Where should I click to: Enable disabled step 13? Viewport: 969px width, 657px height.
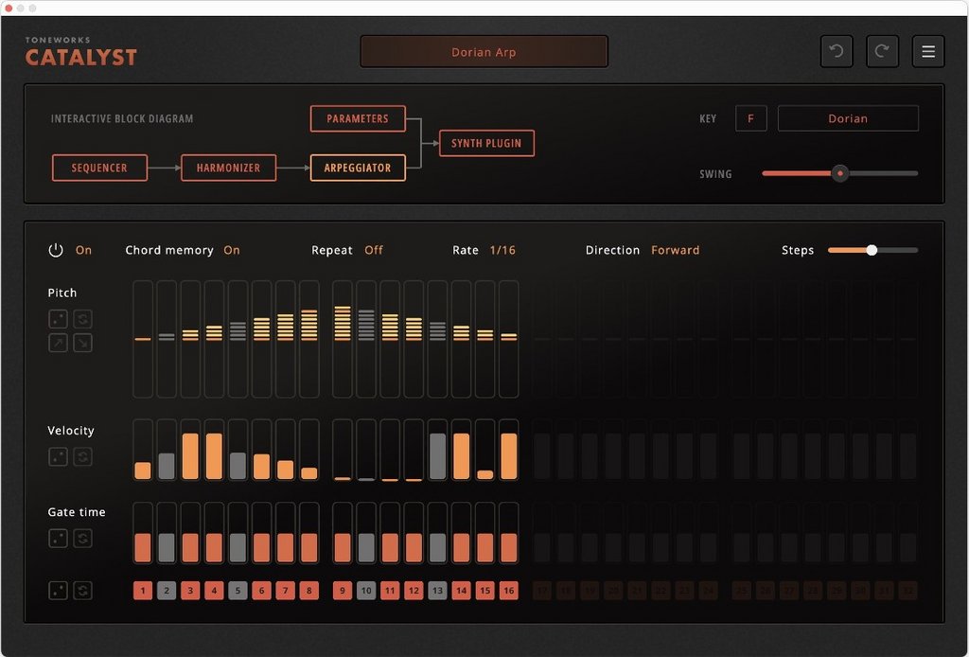(437, 590)
